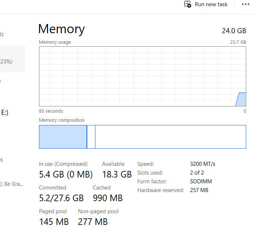Click the Form factor value SODIMM

point(201,182)
